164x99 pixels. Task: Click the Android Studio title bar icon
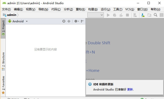[x=4, y=3]
